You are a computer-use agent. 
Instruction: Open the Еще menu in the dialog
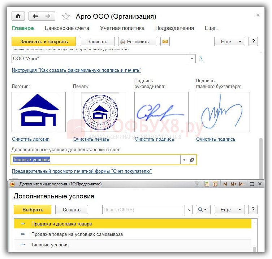(x=229, y=210)
